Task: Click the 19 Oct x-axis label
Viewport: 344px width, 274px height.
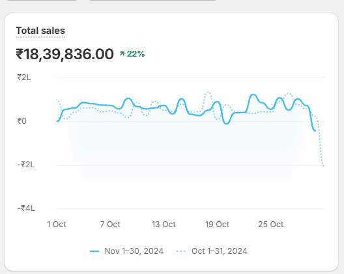Action: (217, 225)
